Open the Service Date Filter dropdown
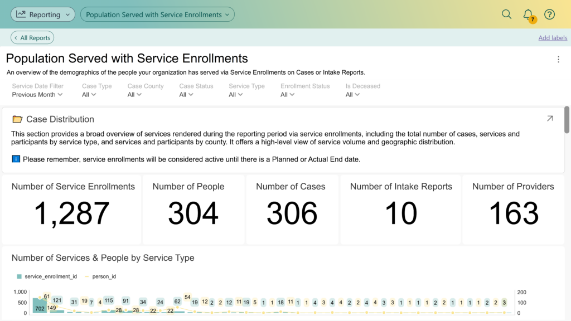The height and width of the screenshot is (321, 571). (x=37, y=95)
